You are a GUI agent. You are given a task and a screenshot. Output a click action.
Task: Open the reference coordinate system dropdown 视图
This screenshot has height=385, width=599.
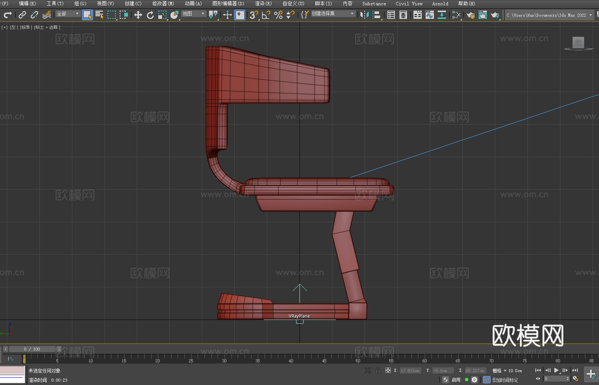pyautogui.click(x=193, y=14)
